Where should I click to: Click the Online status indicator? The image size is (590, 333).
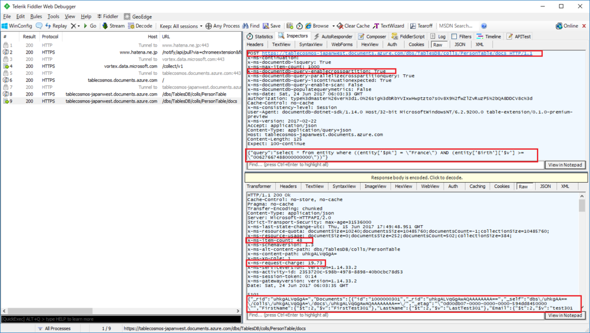tap(567, 26)
